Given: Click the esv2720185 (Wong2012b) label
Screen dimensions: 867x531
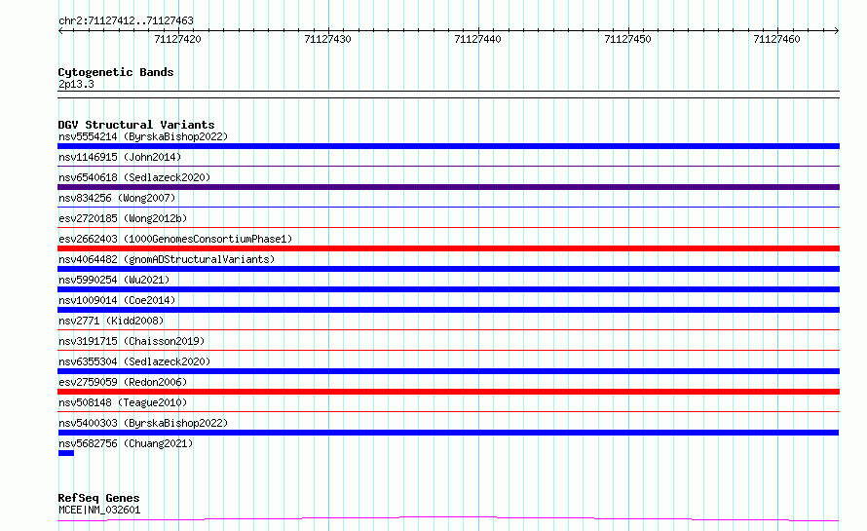Looking at the screenshot, I should pos(123,218).
